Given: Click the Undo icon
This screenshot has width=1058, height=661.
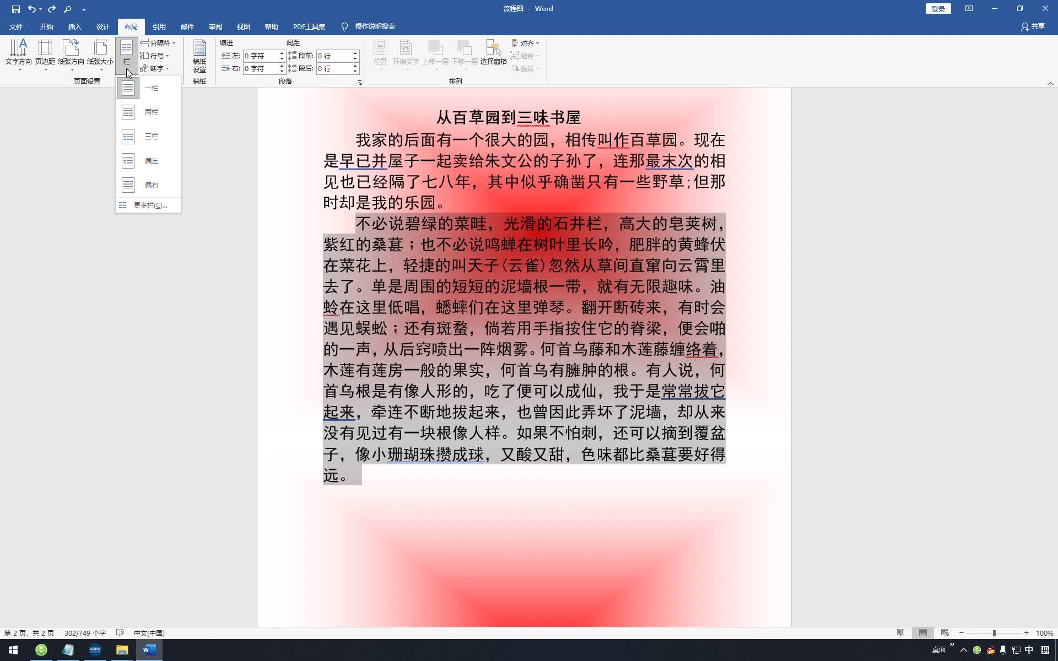Looking at the screenshot, I should pos(32,9).
